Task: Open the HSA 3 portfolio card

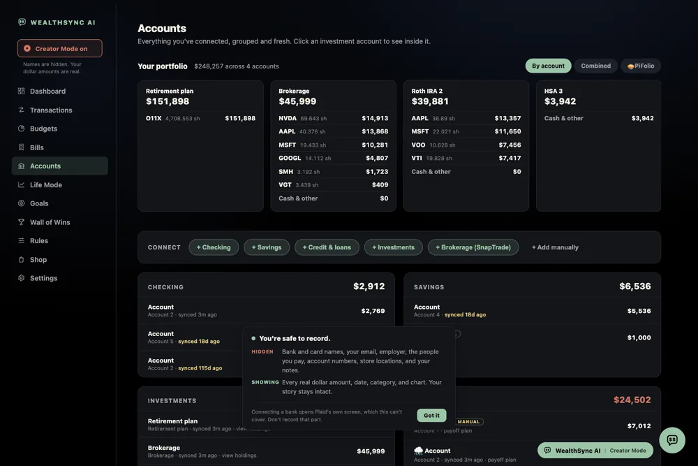Action: pyautogui.click(x=599, y=146)
